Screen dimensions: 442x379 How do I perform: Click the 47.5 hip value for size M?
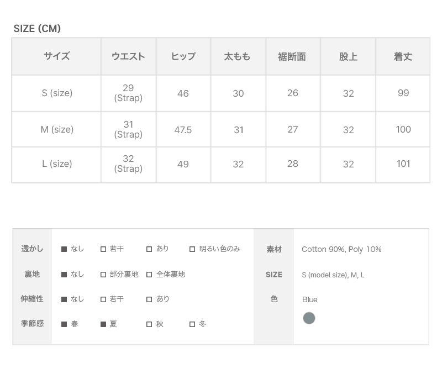[183, 130]
